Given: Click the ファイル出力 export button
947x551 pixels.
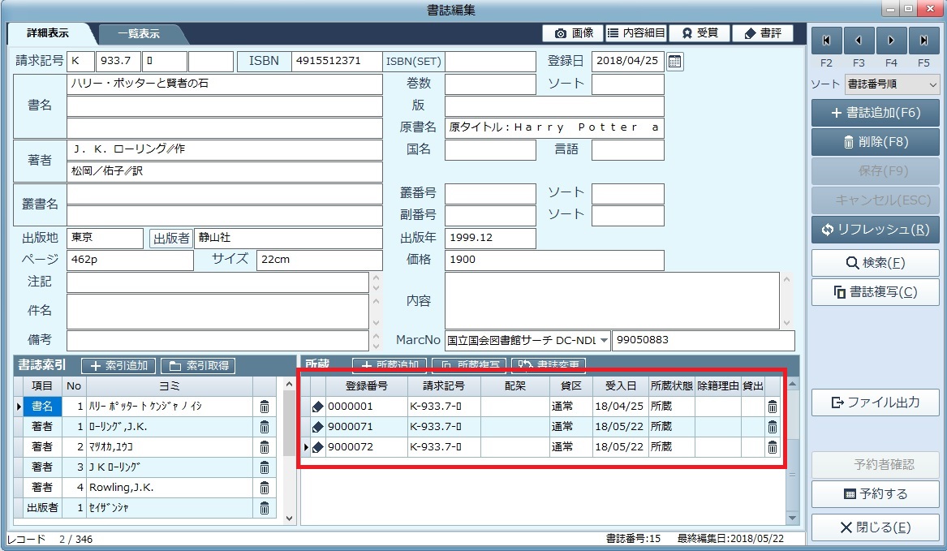Looking at the screenshot, I should [875, 402].
